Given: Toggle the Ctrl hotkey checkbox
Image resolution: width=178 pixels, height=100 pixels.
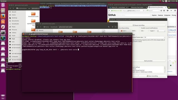Looking at the screenshot, I should click(122, 31).
